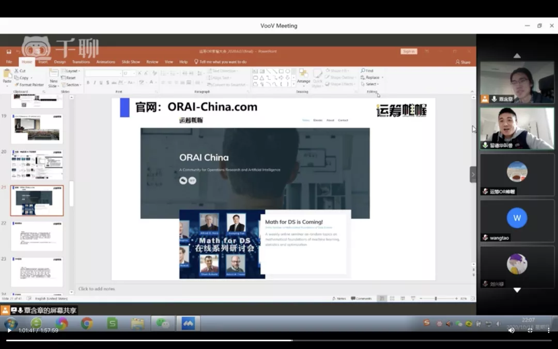Screen dimensions: 558x349
Task: Open the Shape Outline dropdown
Action: click(340, 77)
